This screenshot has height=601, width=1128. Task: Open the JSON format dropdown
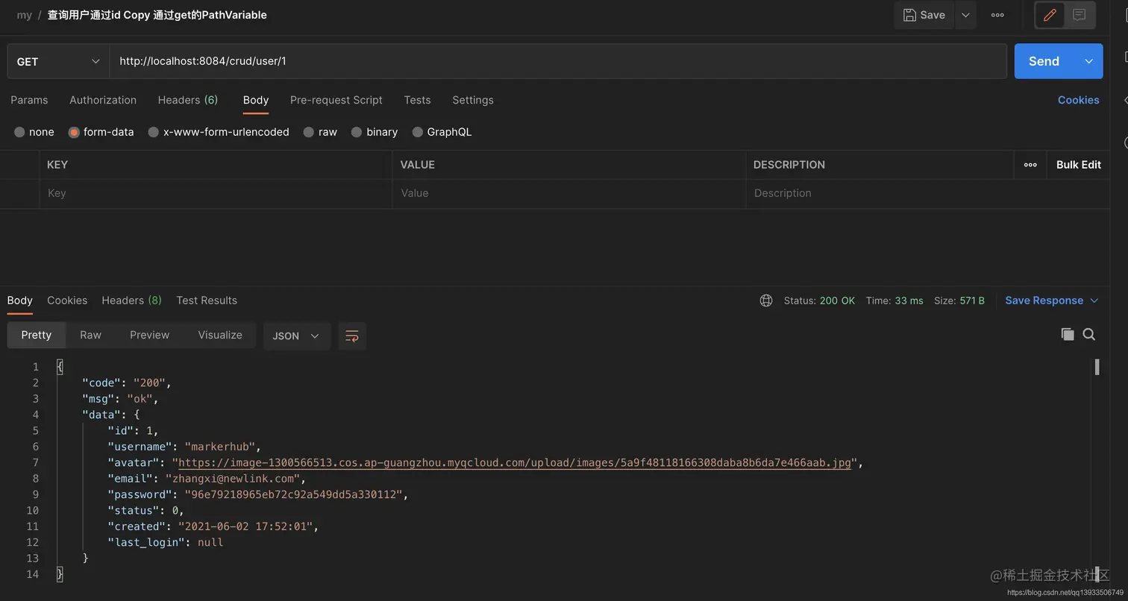[296, 336]
